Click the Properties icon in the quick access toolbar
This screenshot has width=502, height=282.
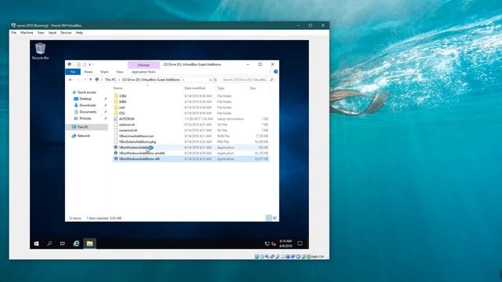pos(78,64)
